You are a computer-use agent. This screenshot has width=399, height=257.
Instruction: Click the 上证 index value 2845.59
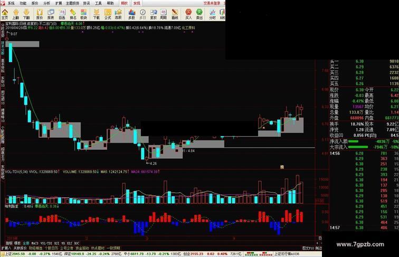(18, 254)
